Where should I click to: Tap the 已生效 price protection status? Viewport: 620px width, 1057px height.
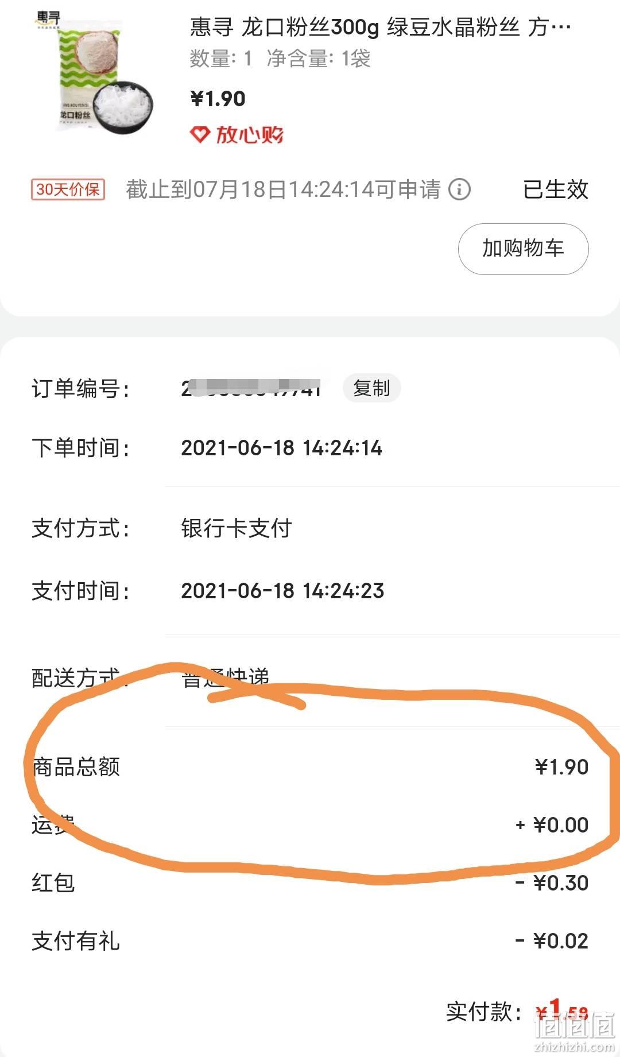(x=556, y=189)
